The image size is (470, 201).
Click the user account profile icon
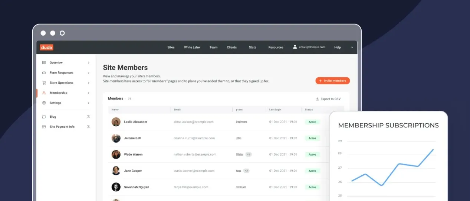(x=295, y=47)
